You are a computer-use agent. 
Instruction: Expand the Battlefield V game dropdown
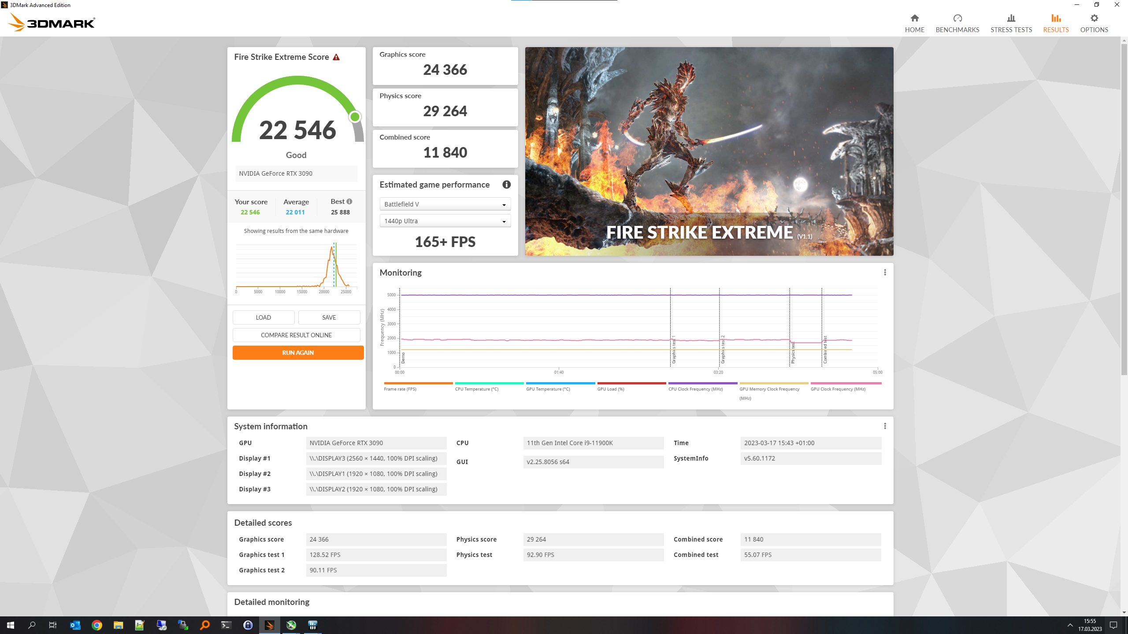[x=505, y=203]
